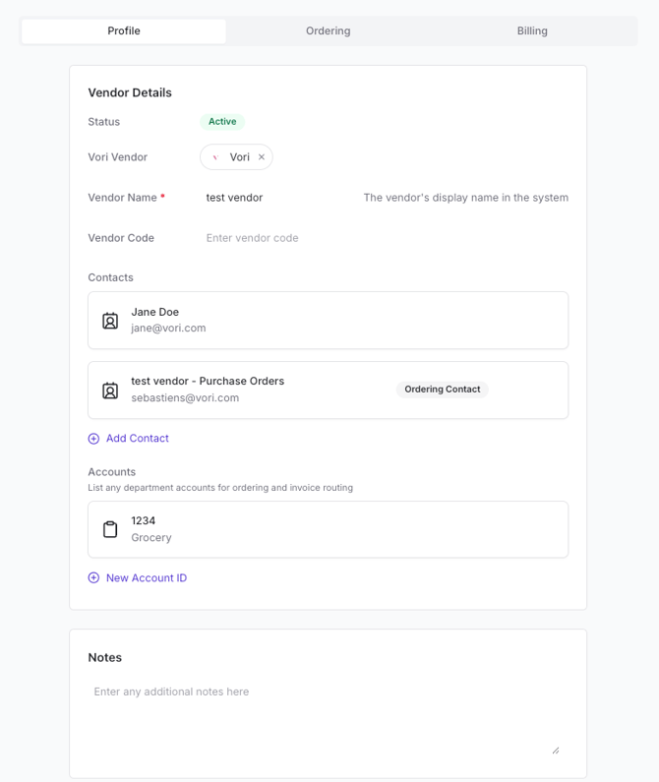Click the Add Contact link
659x782 pixels.
tap(138, 439)
